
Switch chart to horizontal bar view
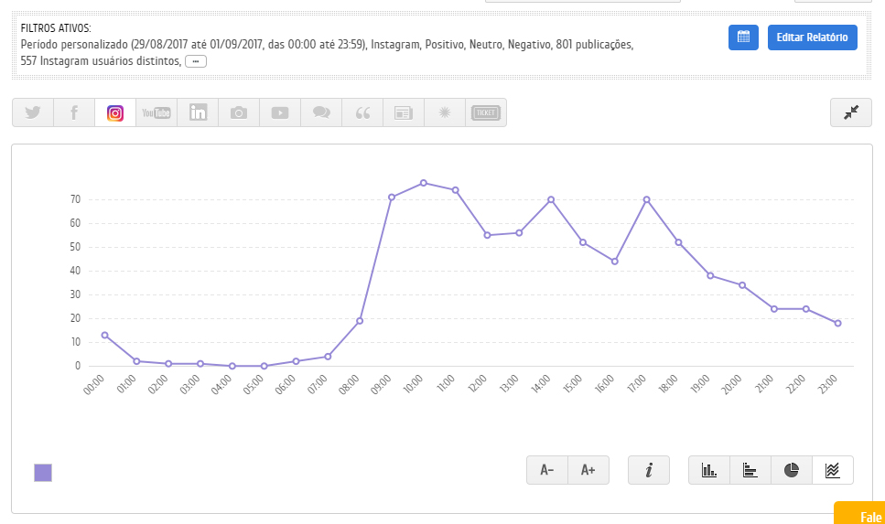click(x=750, y=470)
